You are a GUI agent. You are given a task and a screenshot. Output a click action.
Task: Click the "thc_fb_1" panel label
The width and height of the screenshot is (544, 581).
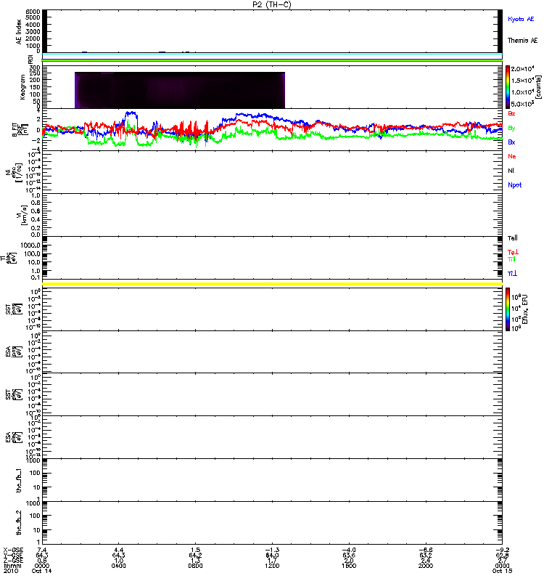pos(19,481)
